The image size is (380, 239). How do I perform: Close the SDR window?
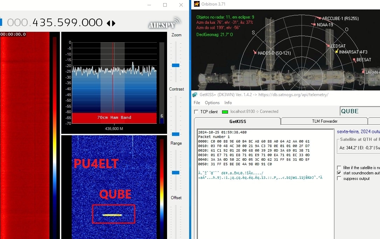[x=181, y=5]
